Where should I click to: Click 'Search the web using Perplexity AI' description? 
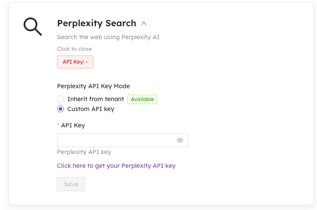click(108, 37)
